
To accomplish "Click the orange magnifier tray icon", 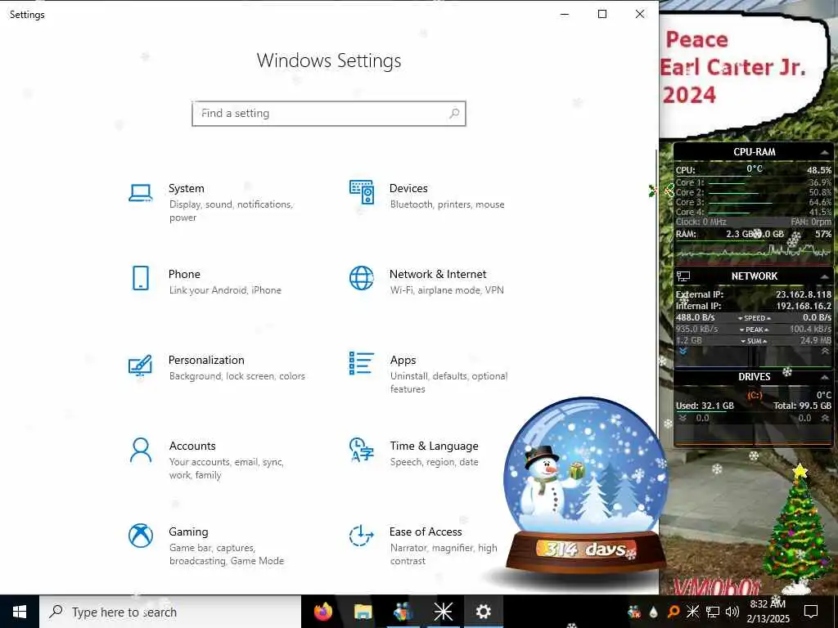I will [674, 612].
